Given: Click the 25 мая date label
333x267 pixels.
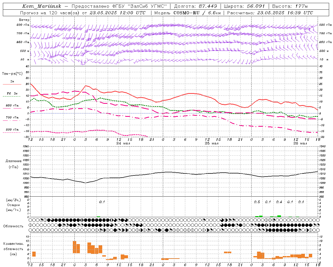Looking at the screenshot, I should pyautogui.click(x=212, y=143).
